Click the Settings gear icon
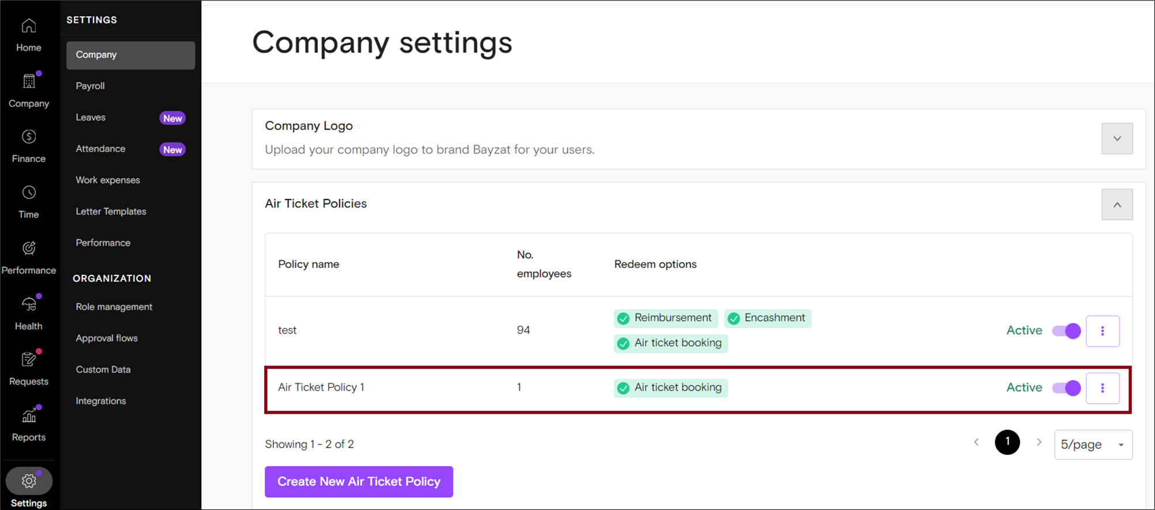 coord(28,481)
